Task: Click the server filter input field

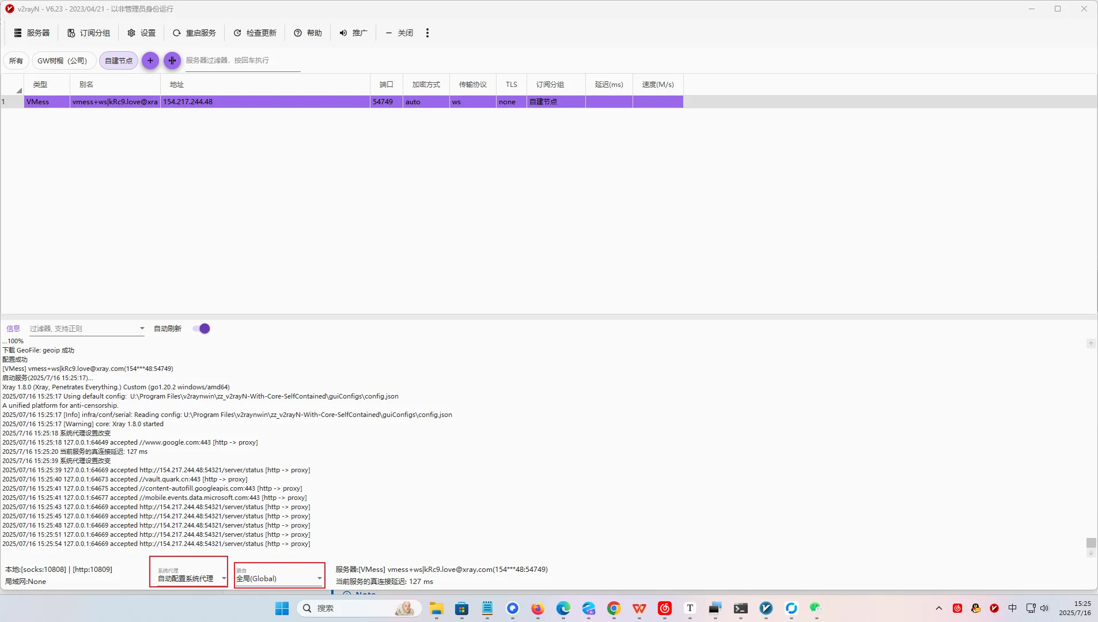Action: click(x=242, y=60)
